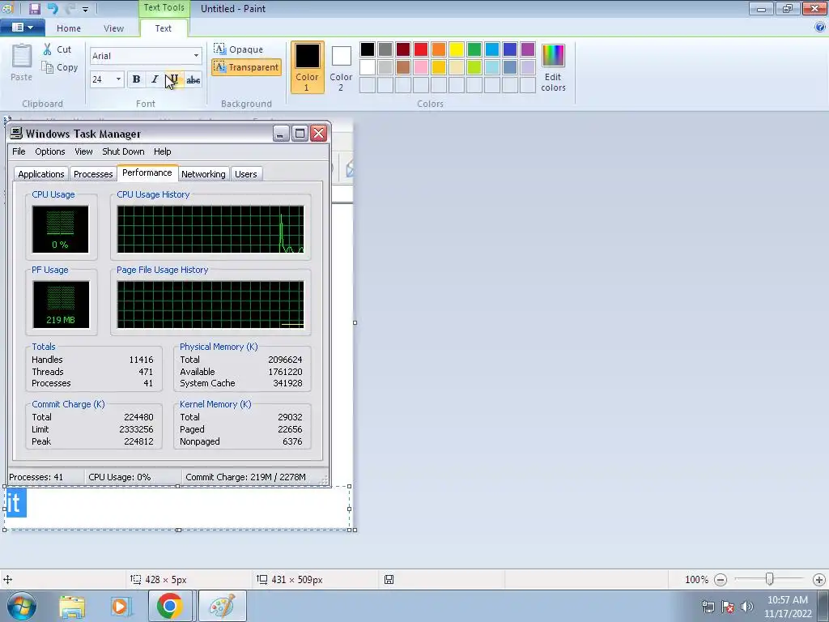Viewport: 829px width, 622px height.
Task: Open Google Chrome from taskbar
Action: pos(169,606)
